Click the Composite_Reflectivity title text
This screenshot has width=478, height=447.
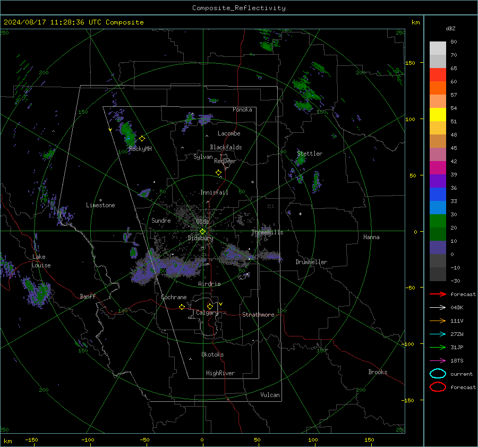(x=238, y=8)
